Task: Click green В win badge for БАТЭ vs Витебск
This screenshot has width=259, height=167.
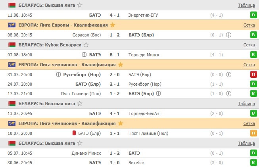Action: 253,163
